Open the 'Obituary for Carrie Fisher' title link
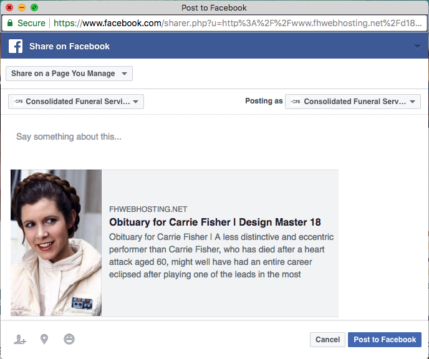This screenshot has width=429, height=359. (x=215, y=223)
